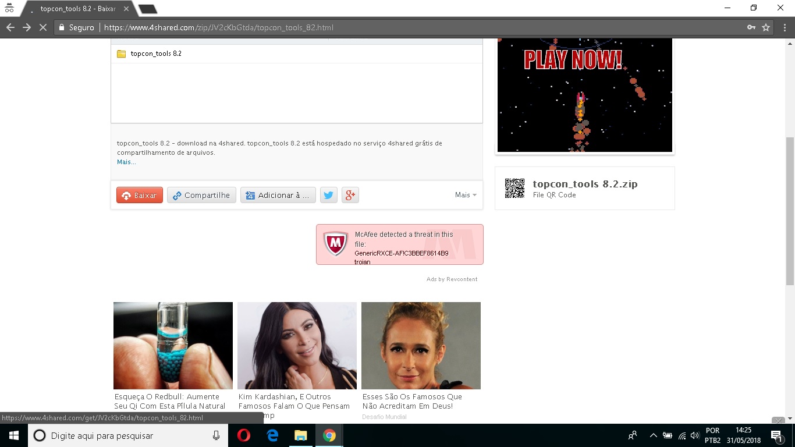This screenshot has height=447, width=795.
Task: Open Chrome's three-dot menu
Action: tap(784, 27)
